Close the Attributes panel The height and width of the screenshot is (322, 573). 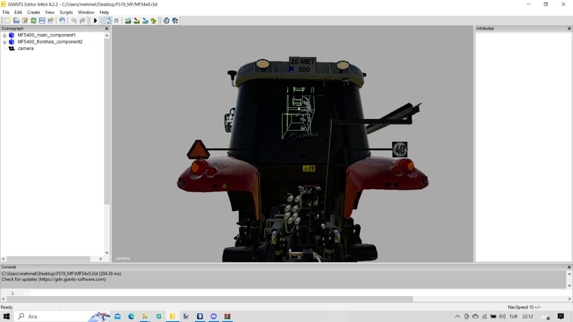[x=569, y=29]
